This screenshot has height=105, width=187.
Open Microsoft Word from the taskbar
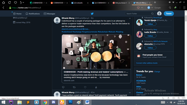[x=87, y=102]
